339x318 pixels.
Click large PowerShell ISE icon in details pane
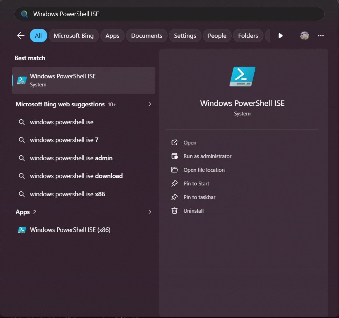tap(242, 77)
